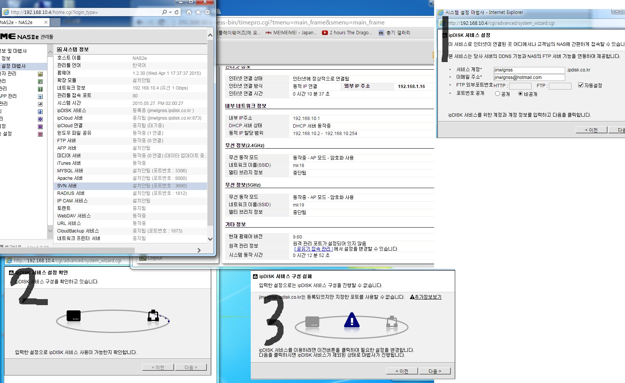Open user management icon in NAS sidebar
Viewport: 625px width, 383px height.
(40, 74)
